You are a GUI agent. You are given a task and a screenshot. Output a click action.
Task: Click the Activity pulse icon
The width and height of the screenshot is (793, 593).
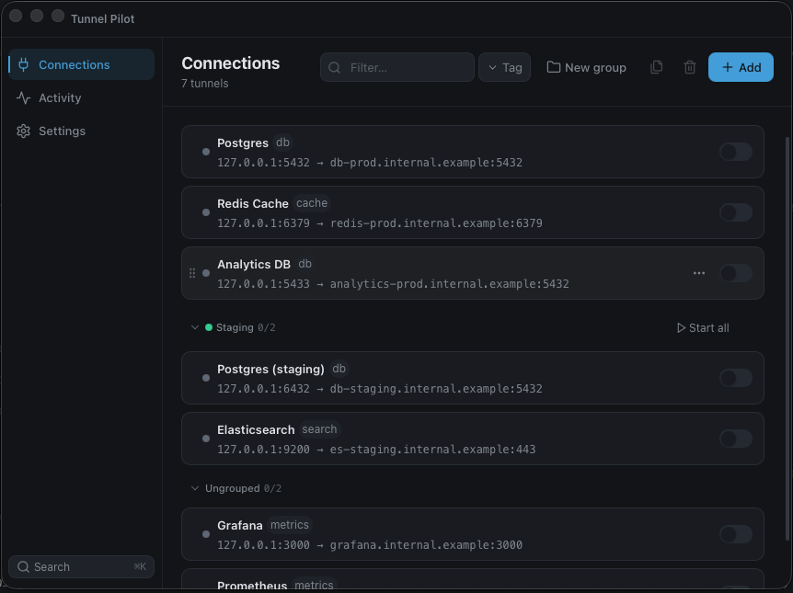[23, 97]
